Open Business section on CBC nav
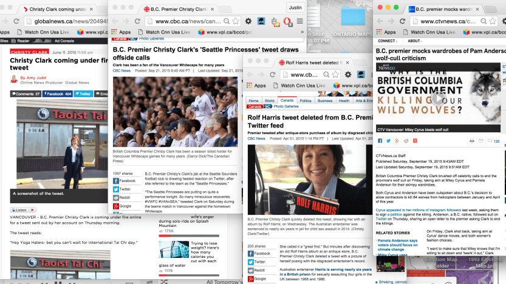506x284 pixels. click(324, 101)
